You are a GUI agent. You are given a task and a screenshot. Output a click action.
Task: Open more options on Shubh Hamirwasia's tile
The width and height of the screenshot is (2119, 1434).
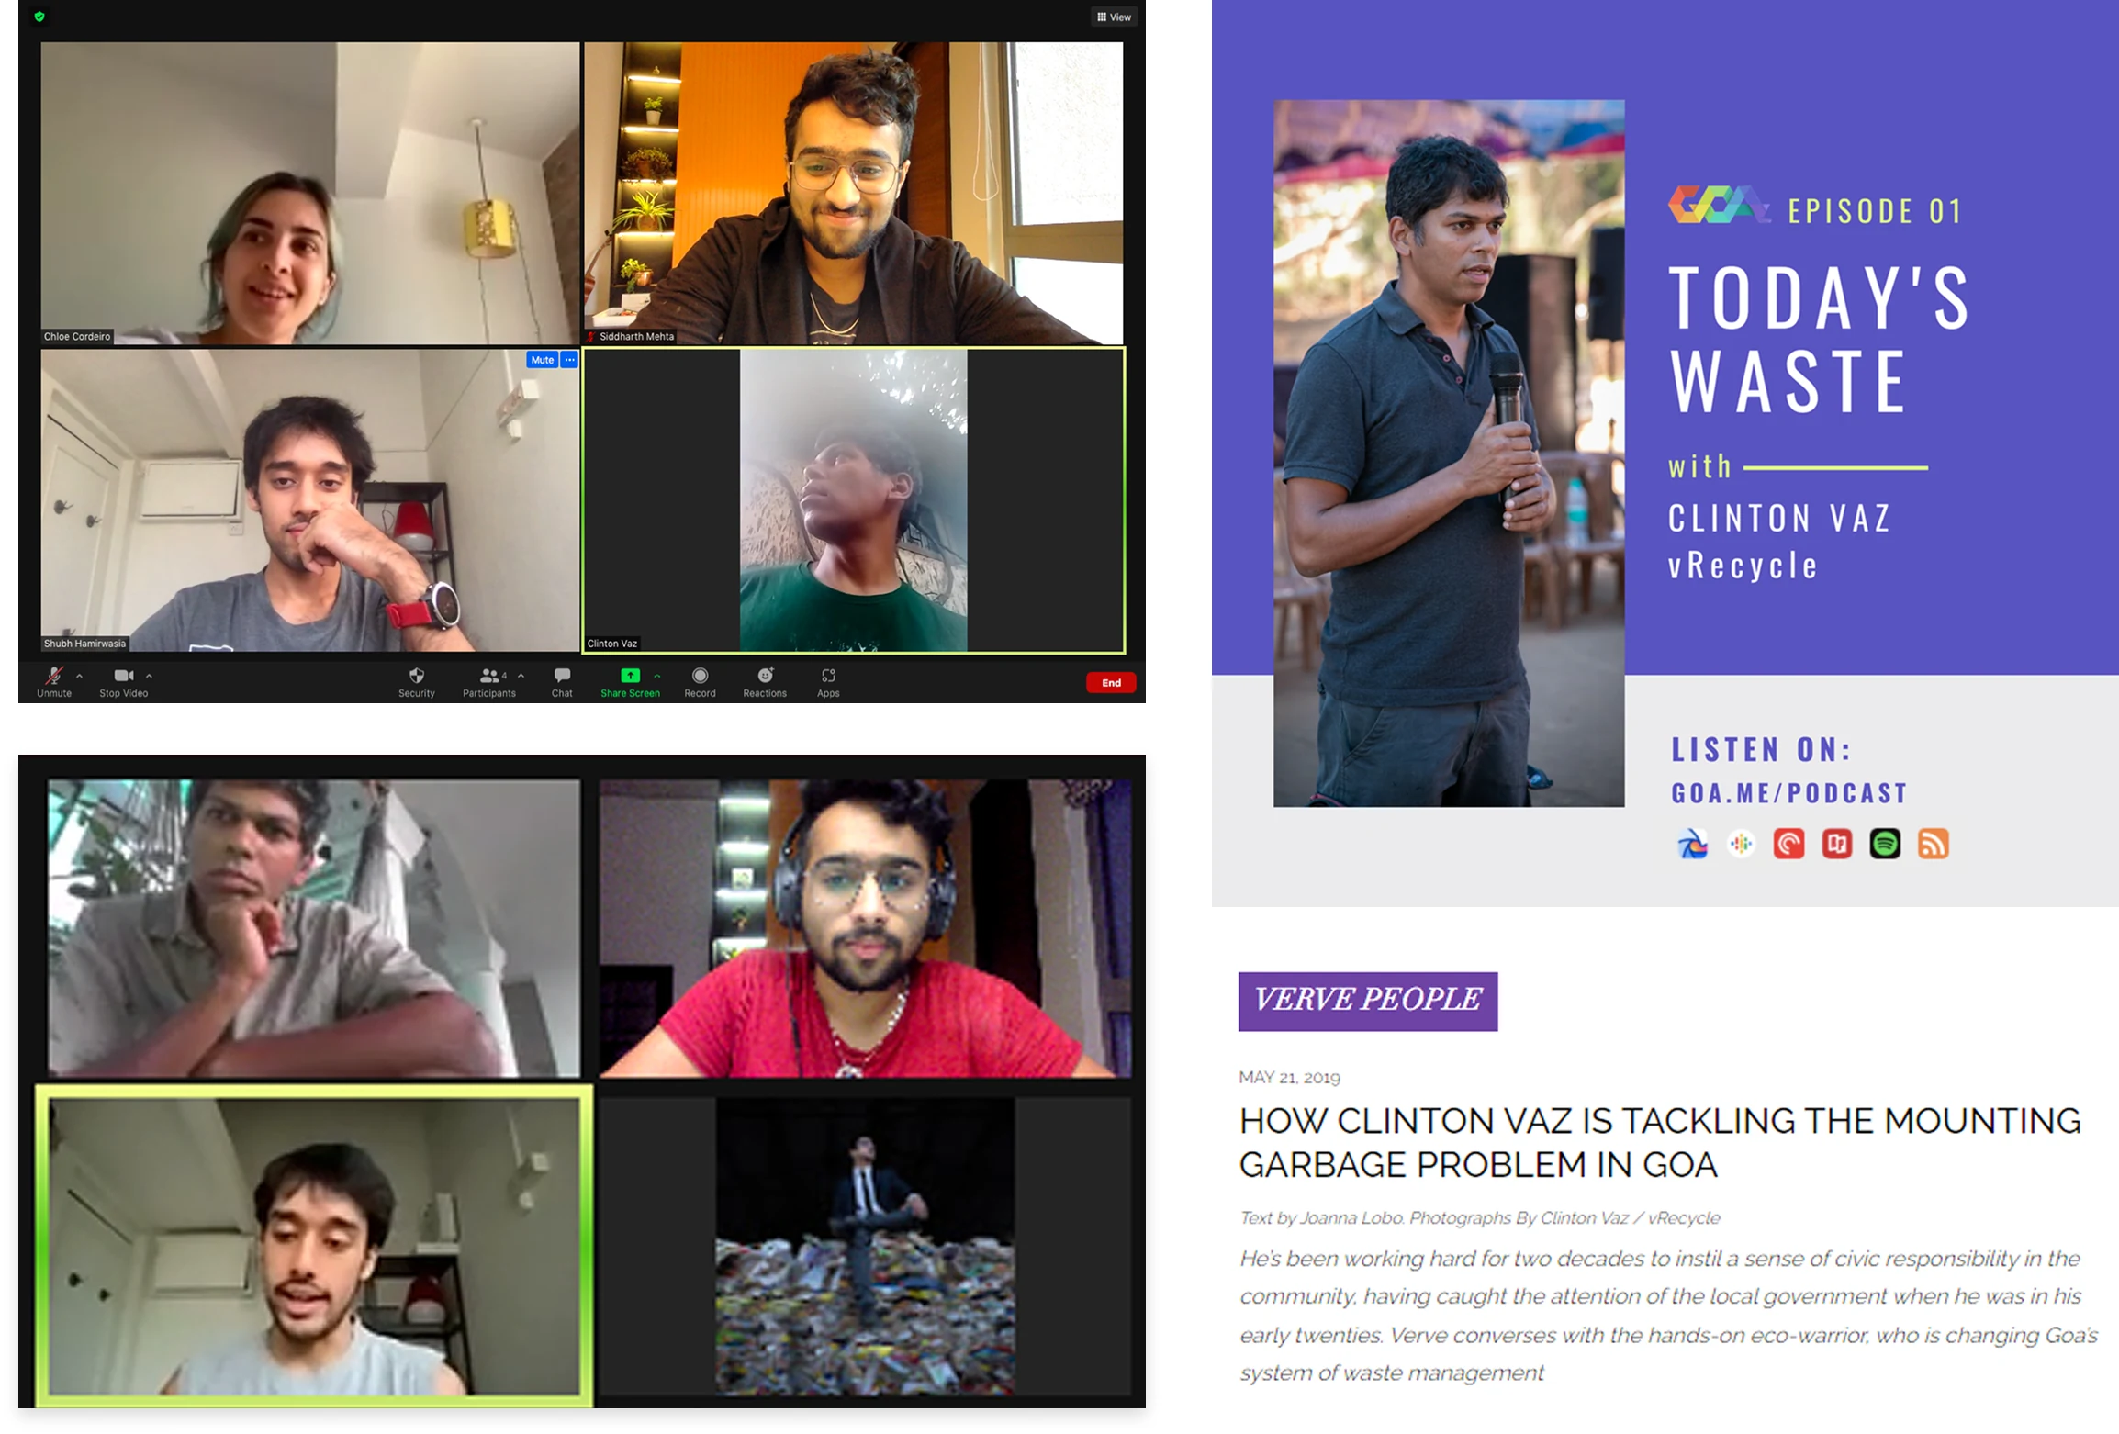click(570, 360)
